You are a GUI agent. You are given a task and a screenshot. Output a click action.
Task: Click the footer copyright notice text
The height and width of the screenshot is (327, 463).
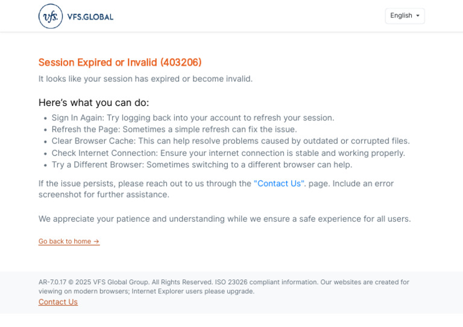pos(224,286)
